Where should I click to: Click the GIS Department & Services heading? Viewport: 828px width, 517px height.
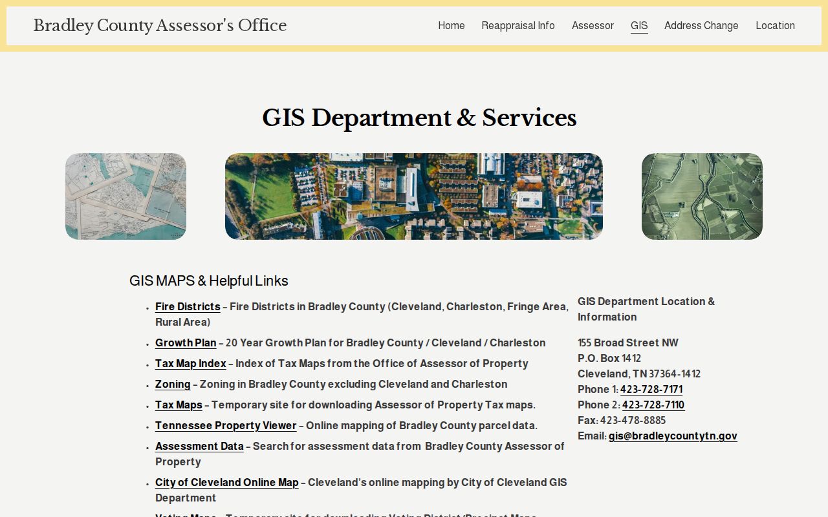(x=419, y=118)
